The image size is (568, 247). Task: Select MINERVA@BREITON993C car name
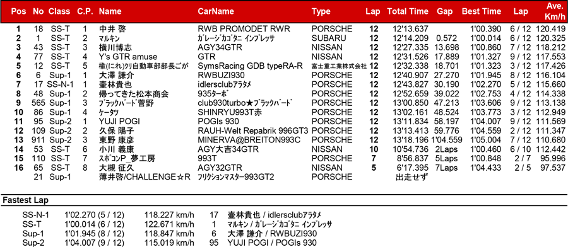pyautogui.click(x=249, y=149)
